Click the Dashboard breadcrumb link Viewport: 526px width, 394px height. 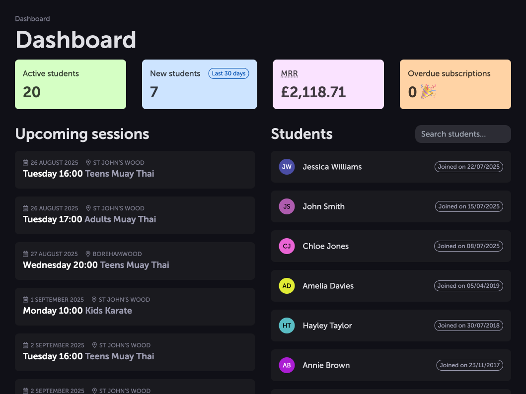pyautogui.click(x=32, y=19)
